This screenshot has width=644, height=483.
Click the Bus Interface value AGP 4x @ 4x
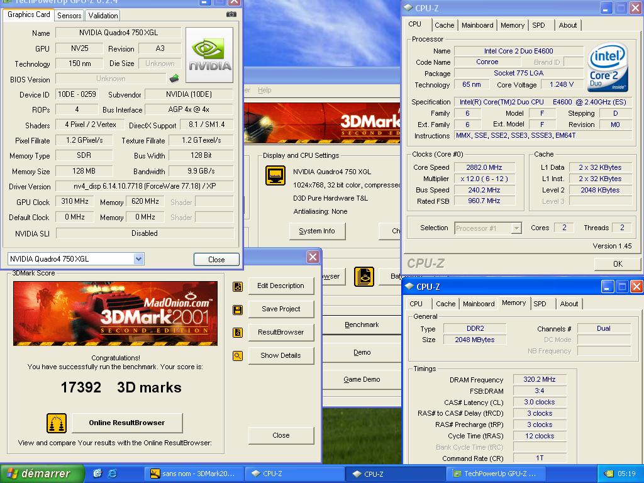coord(189,109)
